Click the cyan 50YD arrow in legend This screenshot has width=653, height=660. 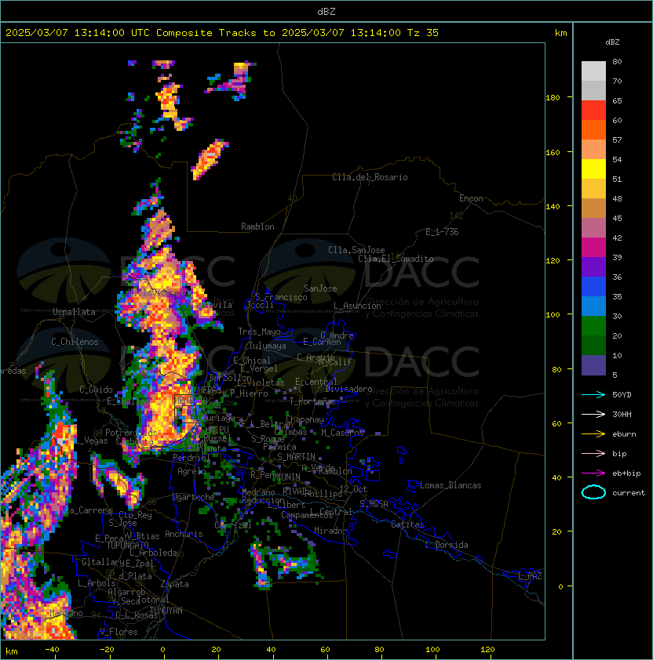pyautogui.click(x=593, y=395)
